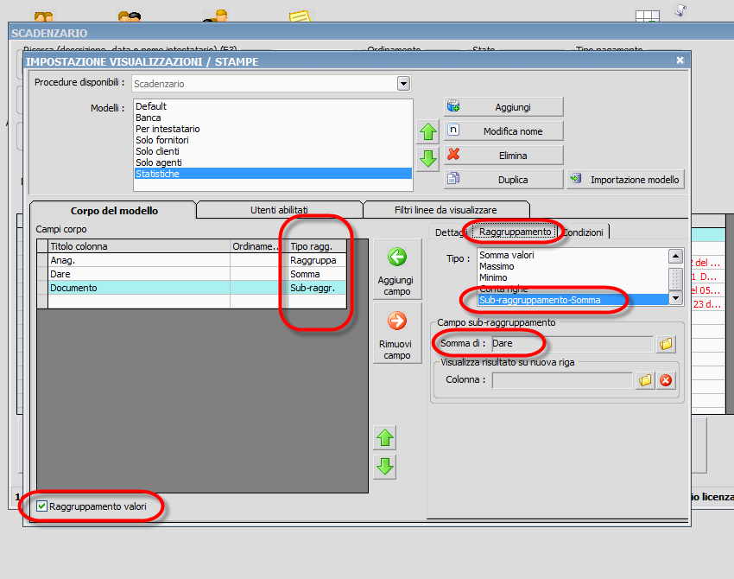Click the Importazione modello button
The image size is (734, 579).
click(x=625, y=180)
